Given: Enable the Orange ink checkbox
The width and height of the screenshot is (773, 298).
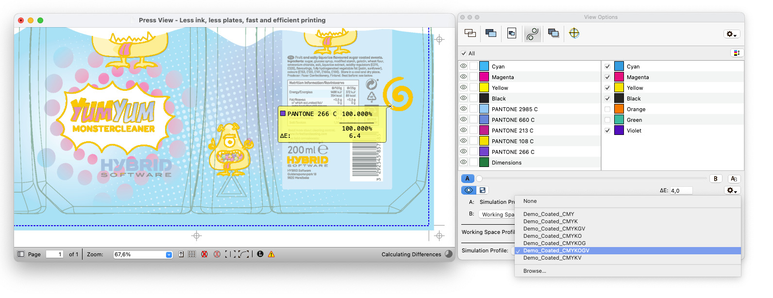Looking at the screenshot, I should (607, 109).
